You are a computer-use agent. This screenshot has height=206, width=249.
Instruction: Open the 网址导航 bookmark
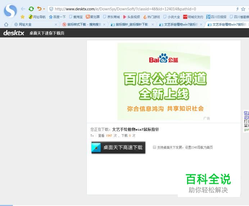(37, 17)
